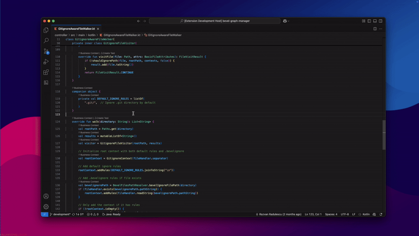
Task: Expand the kotlin folder in breadcrumb
Action: (x=92, y=35)
